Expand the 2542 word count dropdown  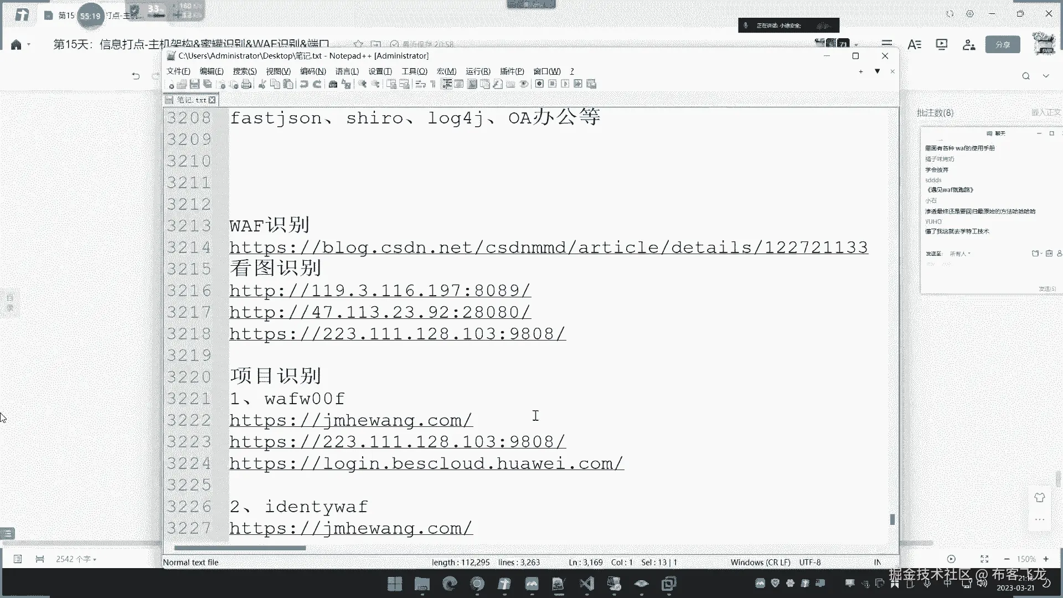(95, 560)
